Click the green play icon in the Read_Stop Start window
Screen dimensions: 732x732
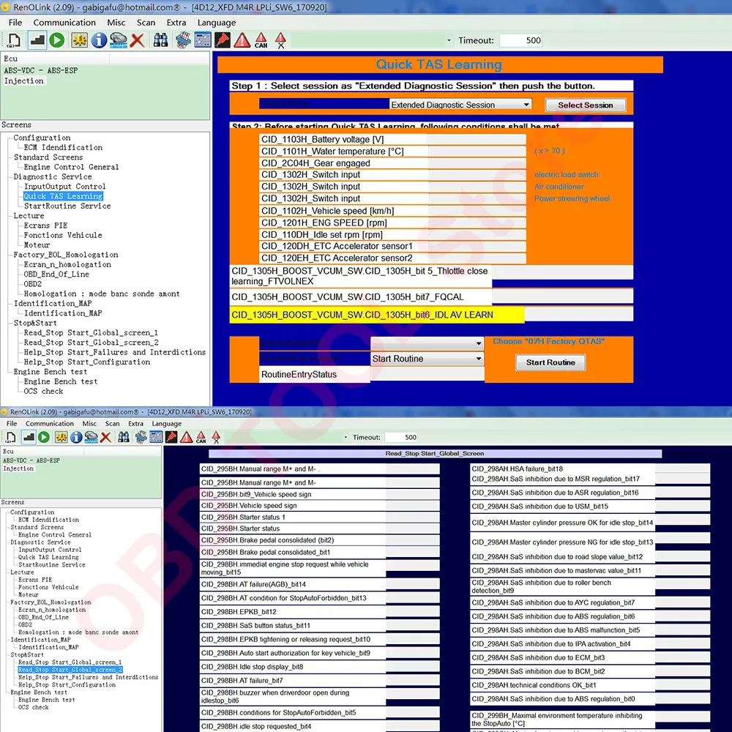pos(44,438)
